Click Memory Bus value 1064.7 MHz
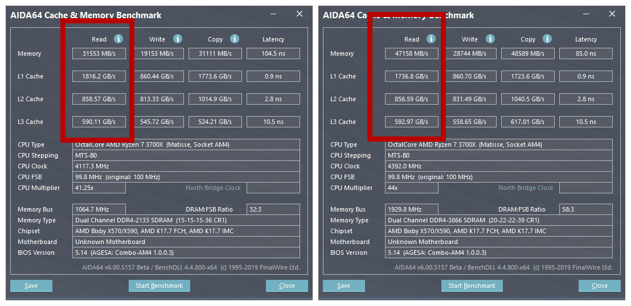 (99, 209)
